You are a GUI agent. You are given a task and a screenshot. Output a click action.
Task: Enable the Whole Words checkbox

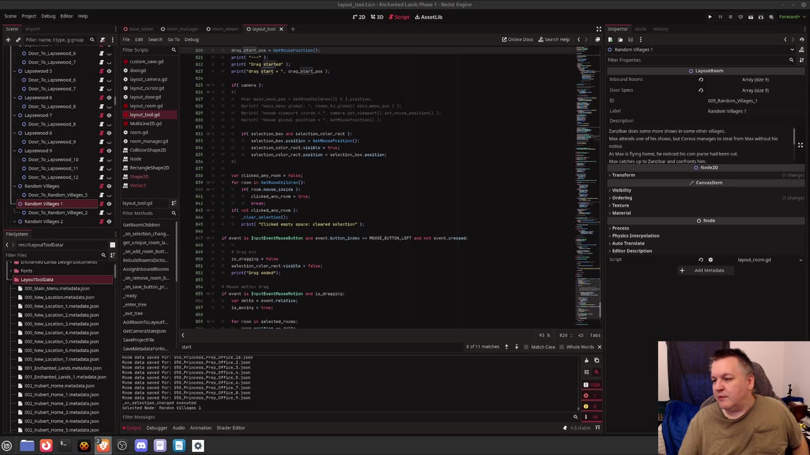(x=562, y=347)
